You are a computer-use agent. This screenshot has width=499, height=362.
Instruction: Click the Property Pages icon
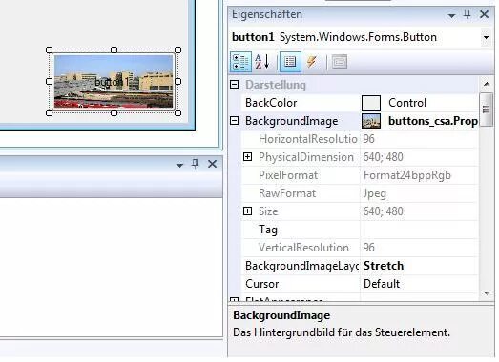coord(340,62)
